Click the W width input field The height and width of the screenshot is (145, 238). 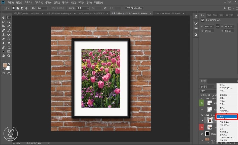click(x=210, y=26)
